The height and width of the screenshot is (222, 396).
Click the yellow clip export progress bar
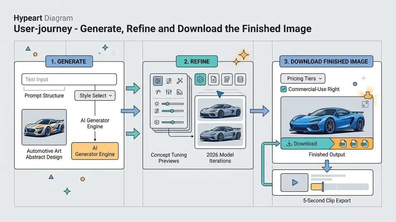(317, 187)
